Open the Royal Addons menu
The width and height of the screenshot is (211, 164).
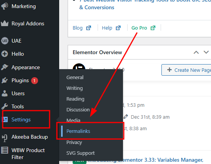(28, 23)
